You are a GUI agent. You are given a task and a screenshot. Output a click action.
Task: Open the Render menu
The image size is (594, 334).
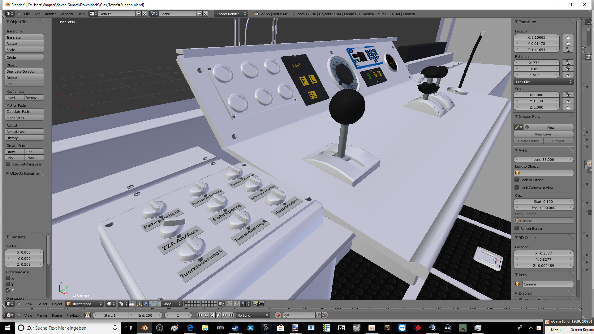coord(50,14)
